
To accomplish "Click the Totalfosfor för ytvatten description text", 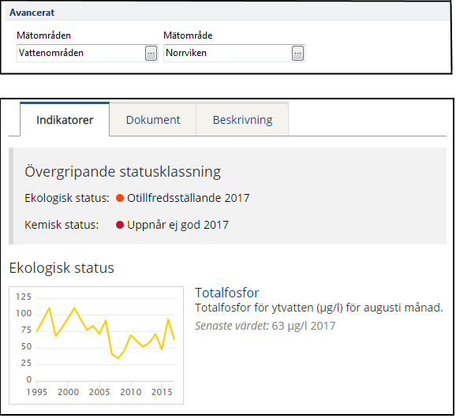I will tap(319, 308).
